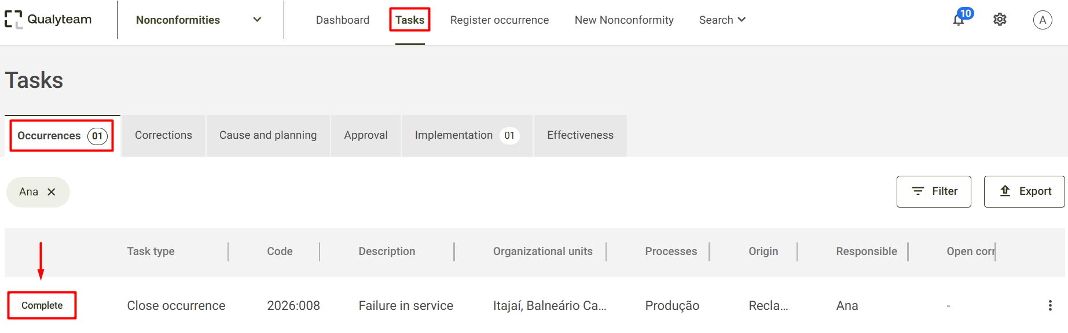Viewport: 1068px width, 333px height.
Task: Click the Filter button
Action: pyautogui.click(x=934, y=191)
